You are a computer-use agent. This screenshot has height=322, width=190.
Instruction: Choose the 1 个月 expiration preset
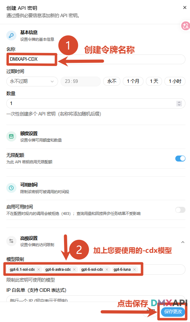(133, 81)
